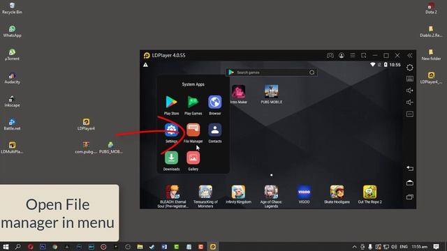Collapse the LDPlayer sidebar with double arrows
Image resolution: width=447 pixels, height=251 pixels.
tap(410, 56)
